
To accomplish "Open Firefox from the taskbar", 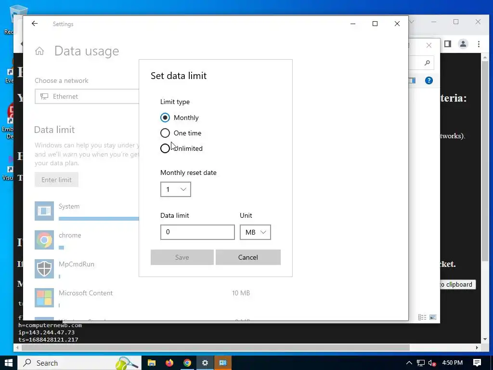I will coord(169,363).
